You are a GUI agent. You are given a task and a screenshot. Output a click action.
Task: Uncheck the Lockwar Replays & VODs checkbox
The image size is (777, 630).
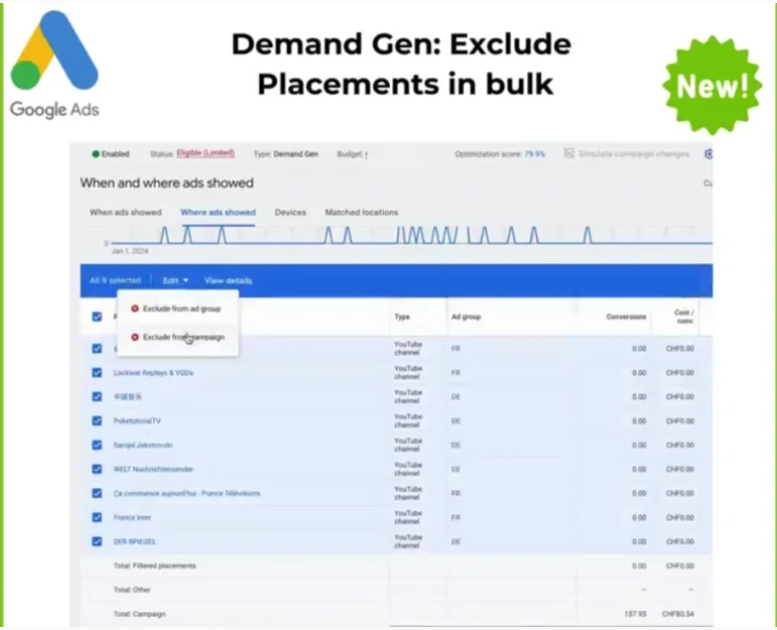tap(97, 373)
